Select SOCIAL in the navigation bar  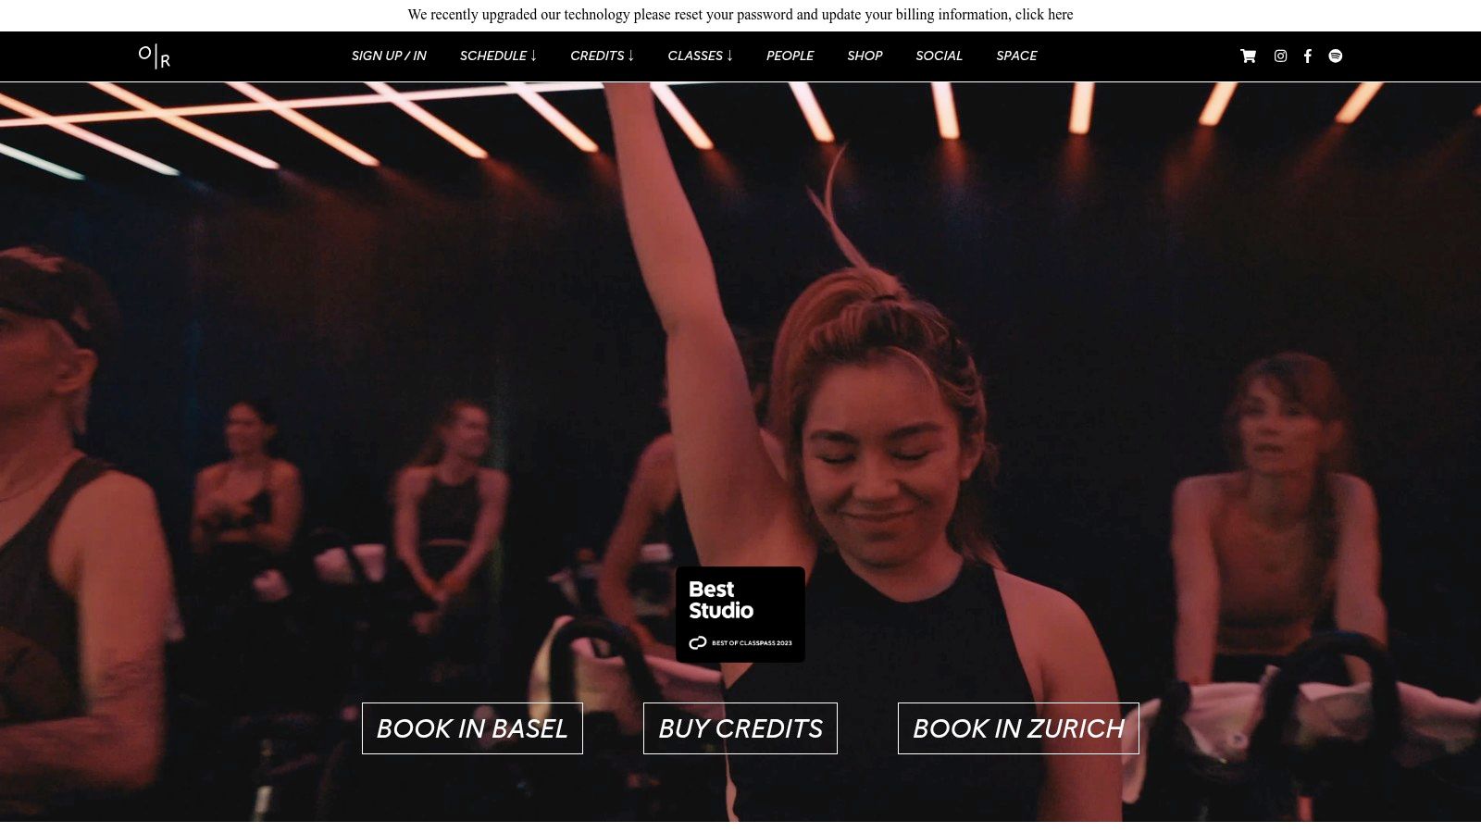(x=939, y=56)
